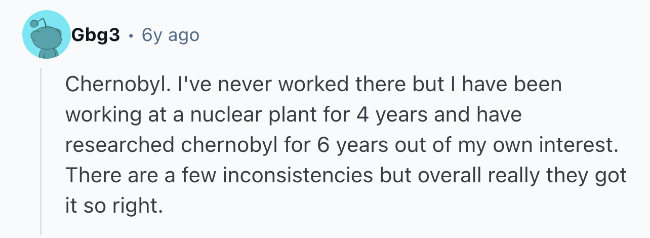Click the opening word "Chernobyl." in the comment
Viewport: 650px width, 238px height.
(x=108, y=85)
